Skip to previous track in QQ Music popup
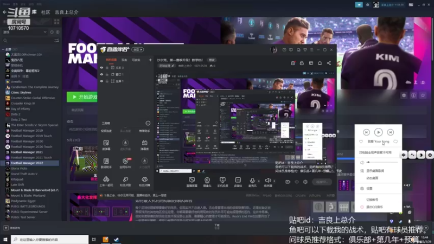434x244 pixels. 366,132
